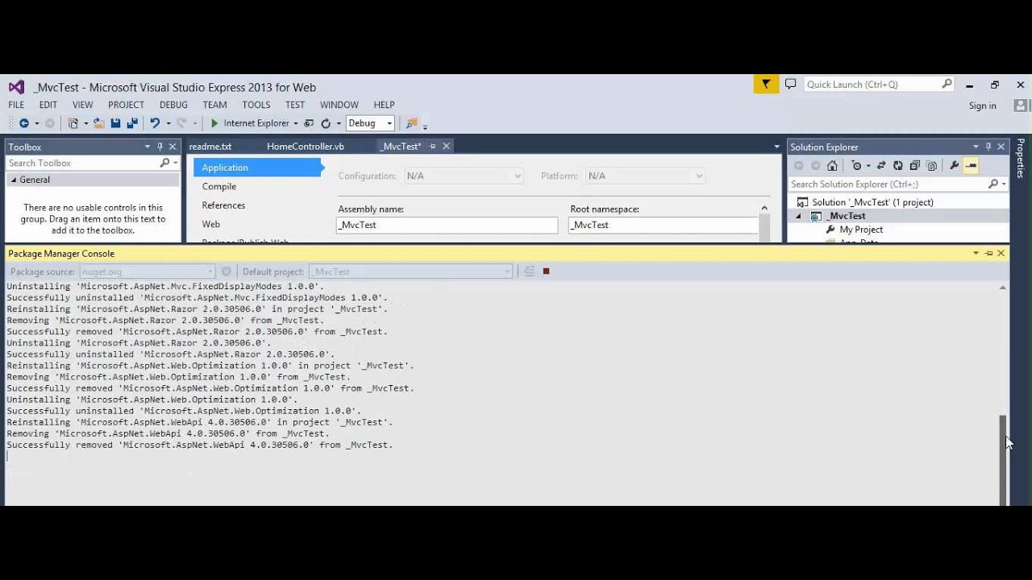Toggle auto-hide pin on Solution Explorer
The image size is (1032, 580).
(988, 147)
